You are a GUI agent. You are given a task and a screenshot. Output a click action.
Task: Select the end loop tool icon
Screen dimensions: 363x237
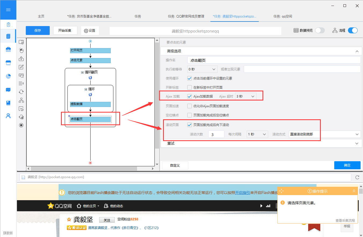21,117
